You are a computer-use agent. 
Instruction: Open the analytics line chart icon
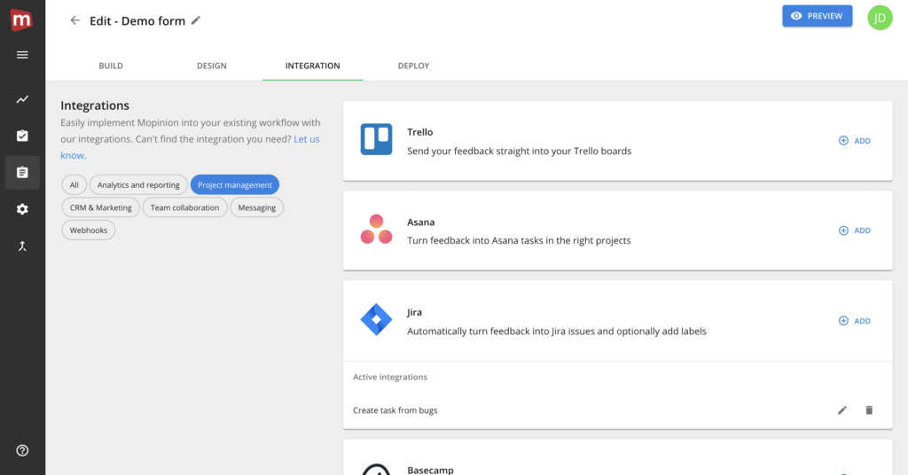click(22, 99)
